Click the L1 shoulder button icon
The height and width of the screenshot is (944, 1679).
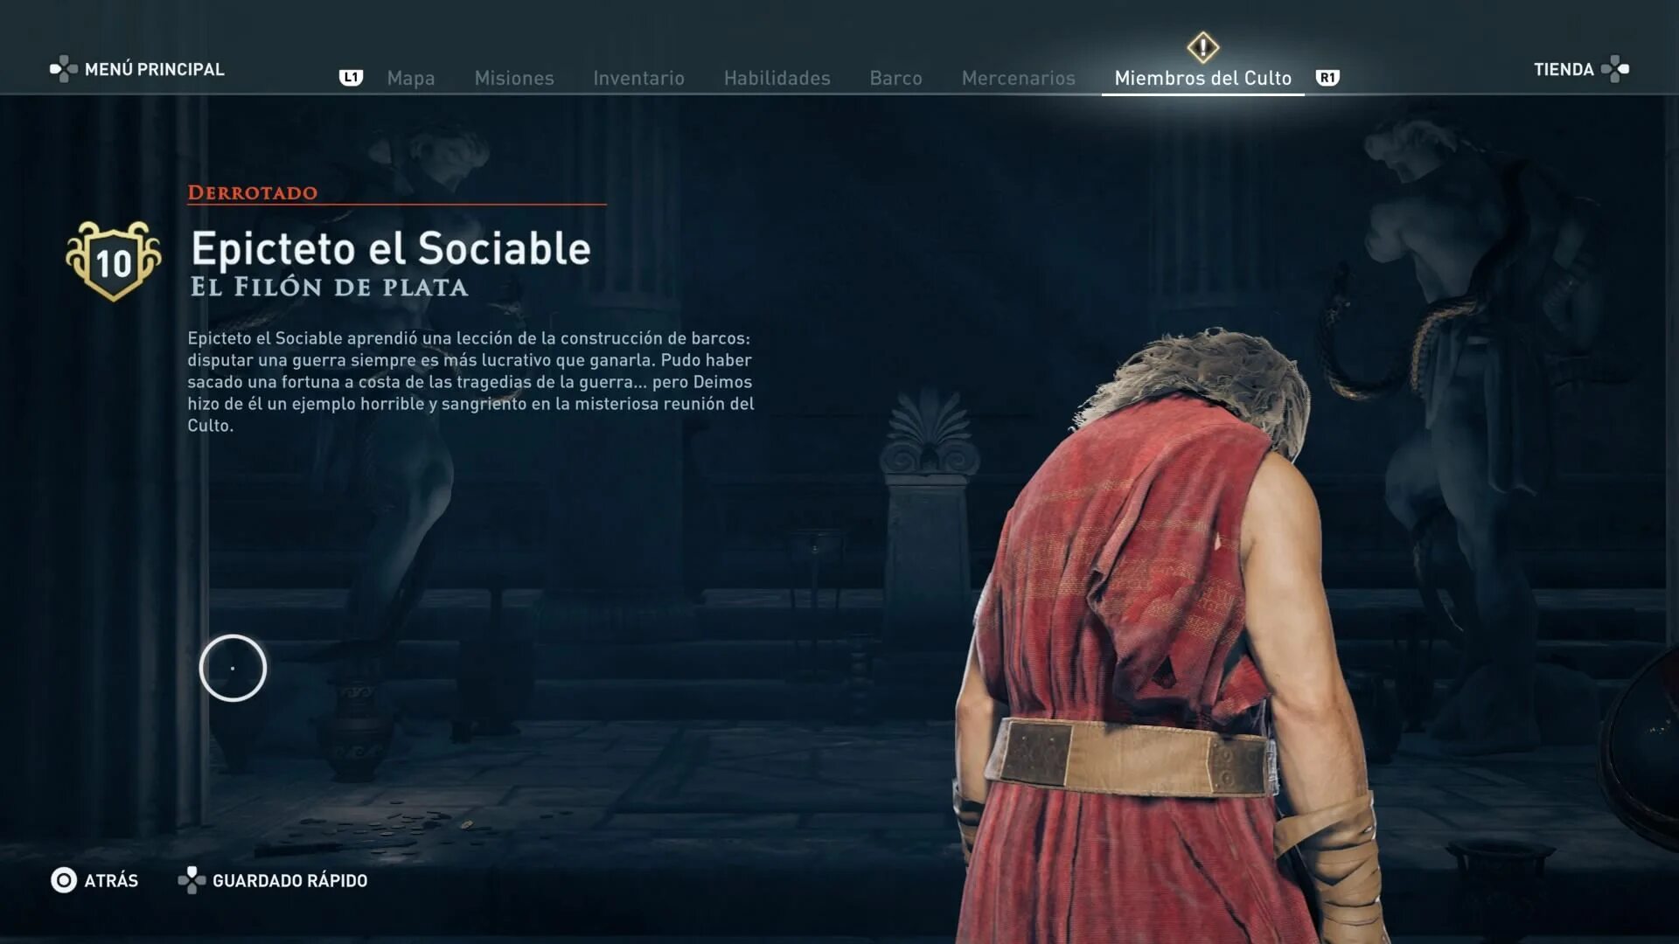point(351,78)
